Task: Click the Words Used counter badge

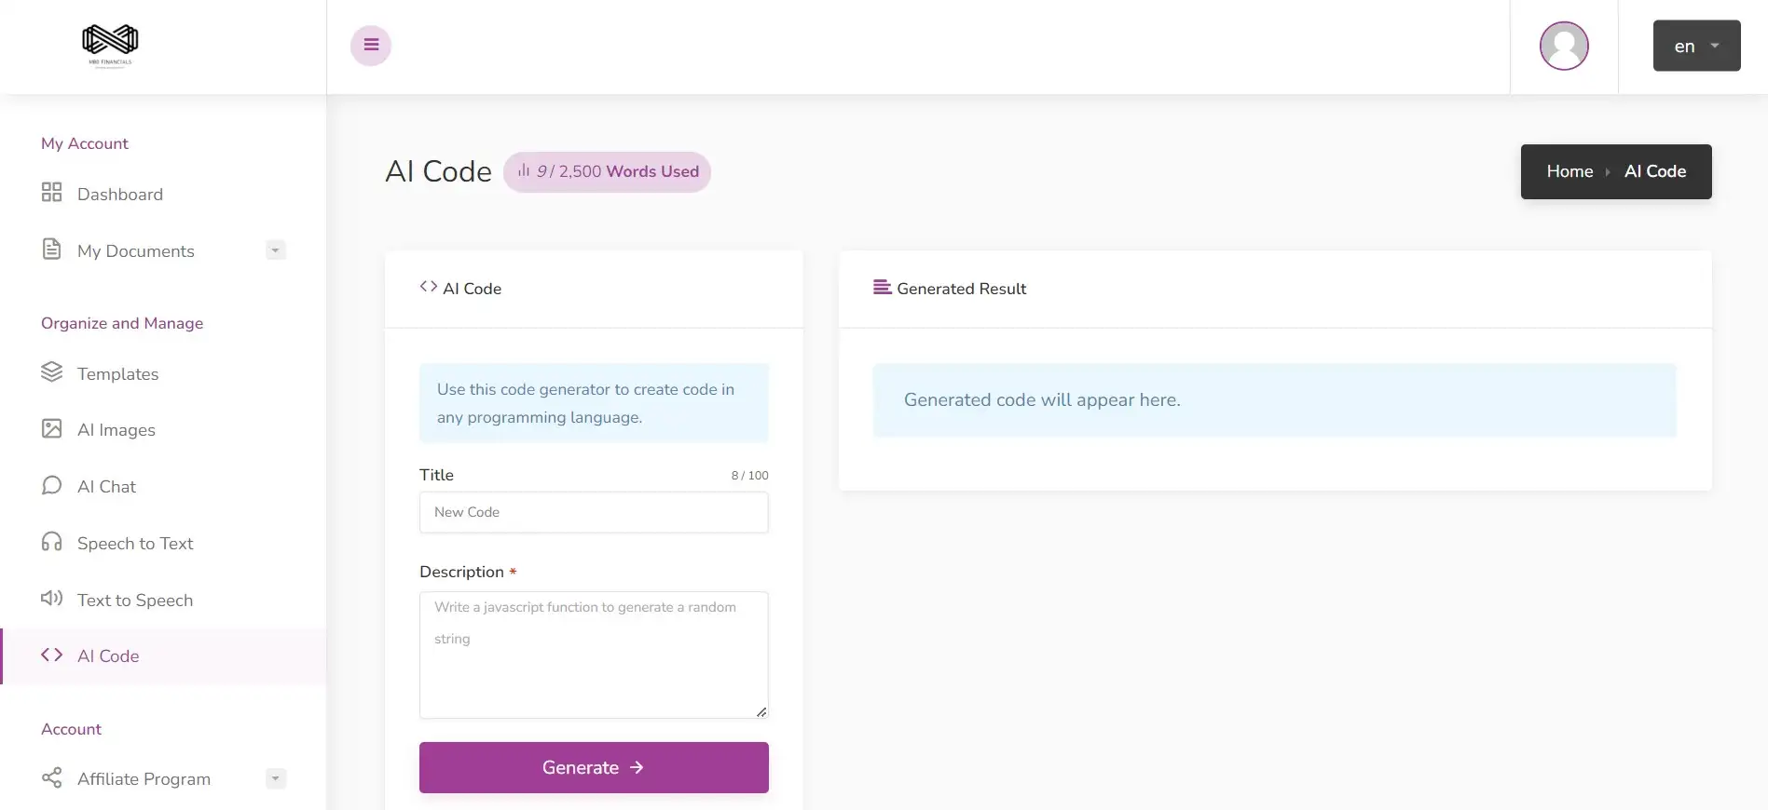Action: pos(608,172)
